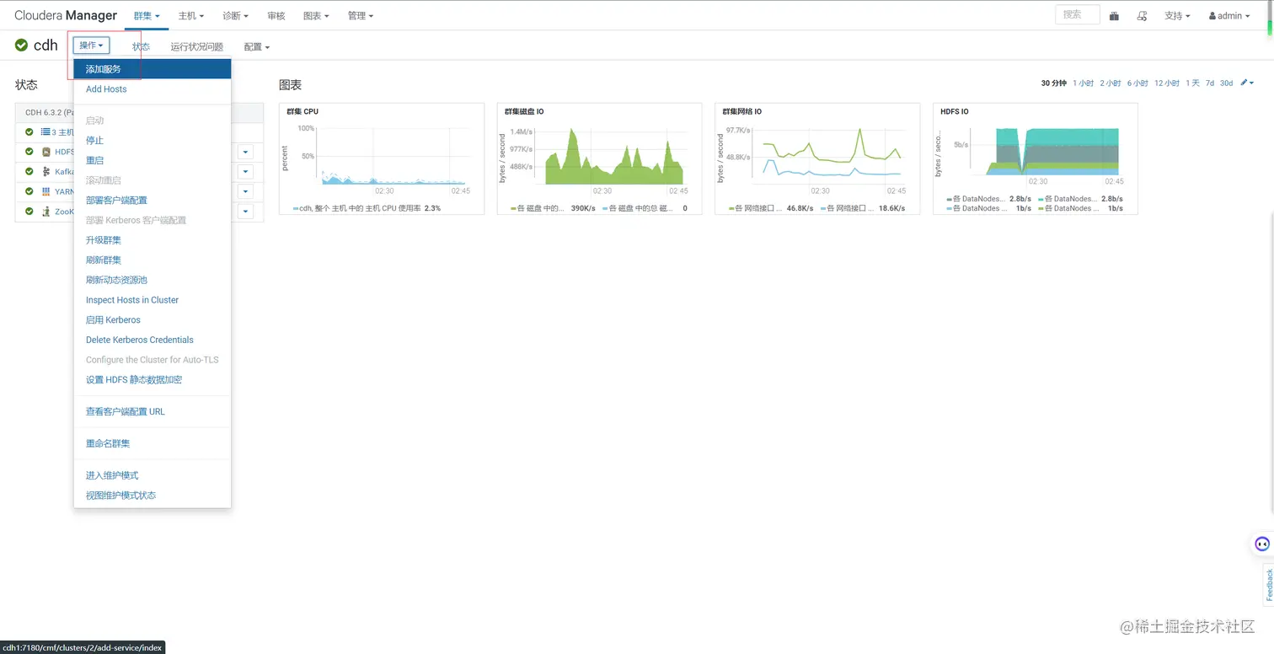
Task: Select 启用 Kerberos menu entry
Action: (x=153, y=320)
